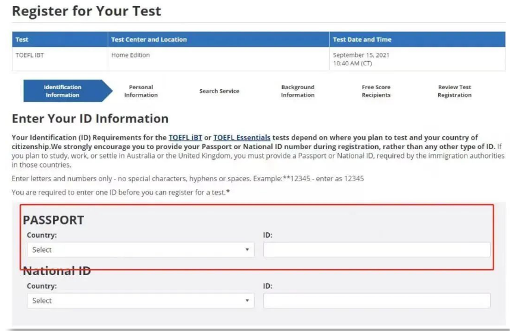The height and width of the screenshot is (331, 512).
Task: Click the 'PASSPORT' section heading
Action: (x=53, y=220)
